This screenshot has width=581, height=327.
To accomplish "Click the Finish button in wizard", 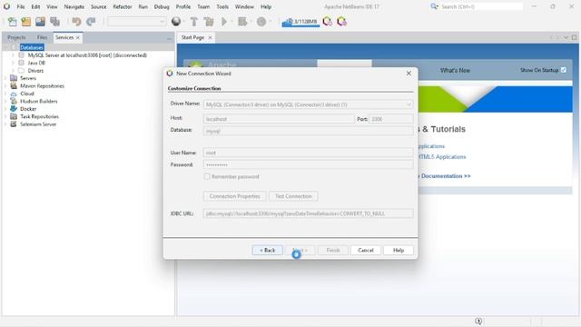I will pyautogui.click(x=333, y=251).
